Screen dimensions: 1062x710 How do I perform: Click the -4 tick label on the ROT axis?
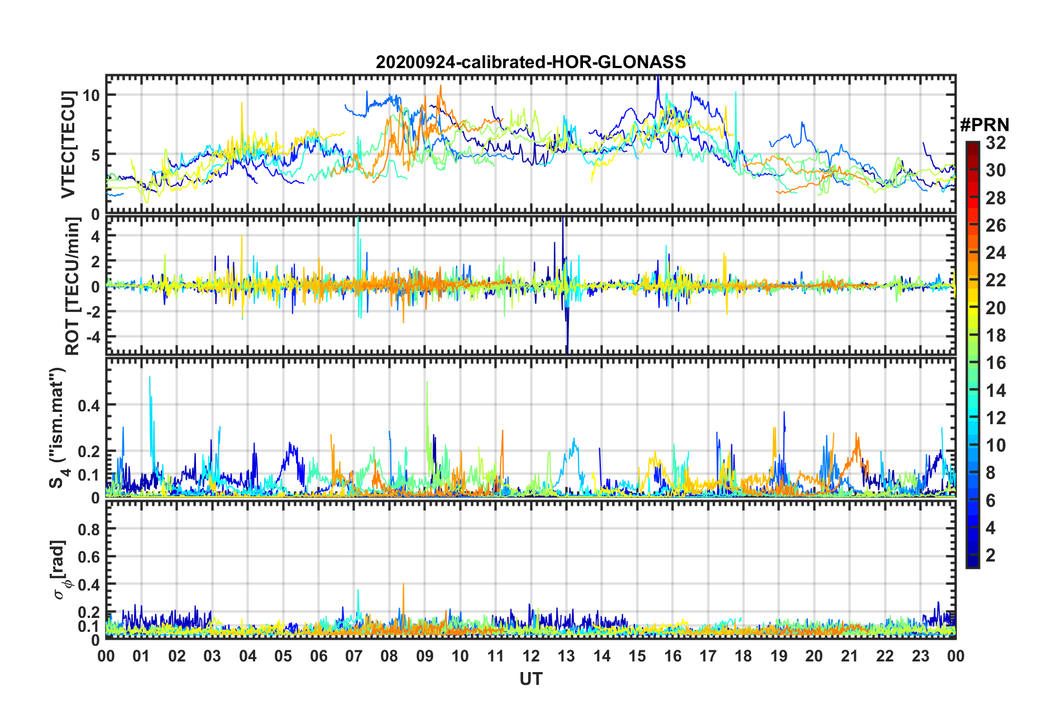[x=92, y=337]
